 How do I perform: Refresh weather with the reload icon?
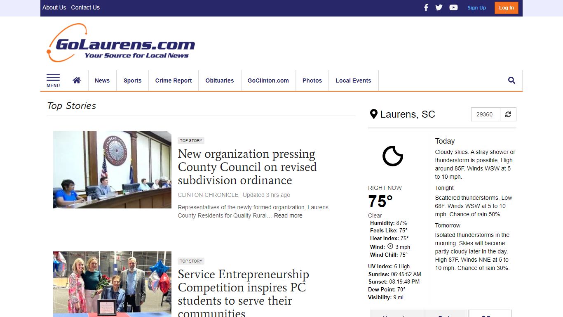pos(508,114)
